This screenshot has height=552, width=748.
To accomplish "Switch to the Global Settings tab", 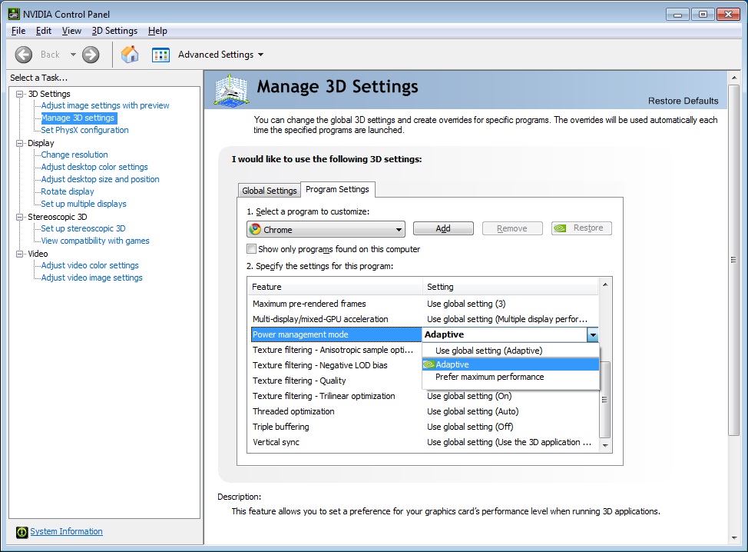I will [x=269, y=191].
